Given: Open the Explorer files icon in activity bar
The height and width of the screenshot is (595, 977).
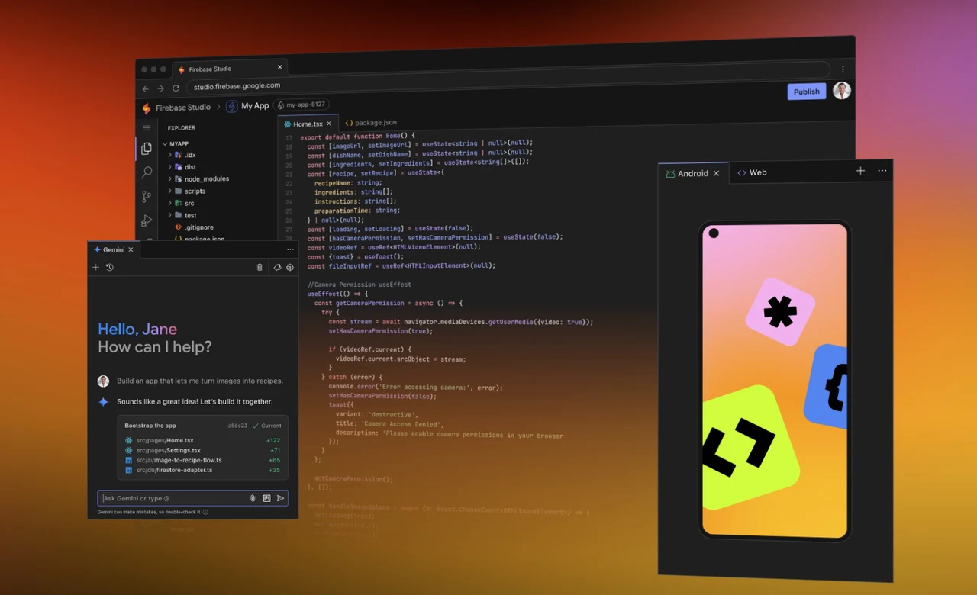Looking at the screenshot, I should pyautogui.click(x=147, y=149).
